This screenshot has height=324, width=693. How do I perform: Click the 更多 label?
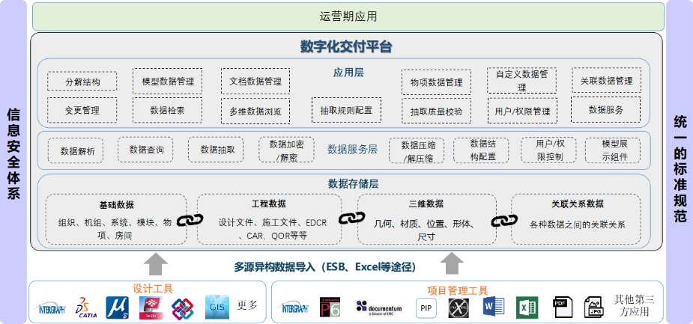[247, 305]
